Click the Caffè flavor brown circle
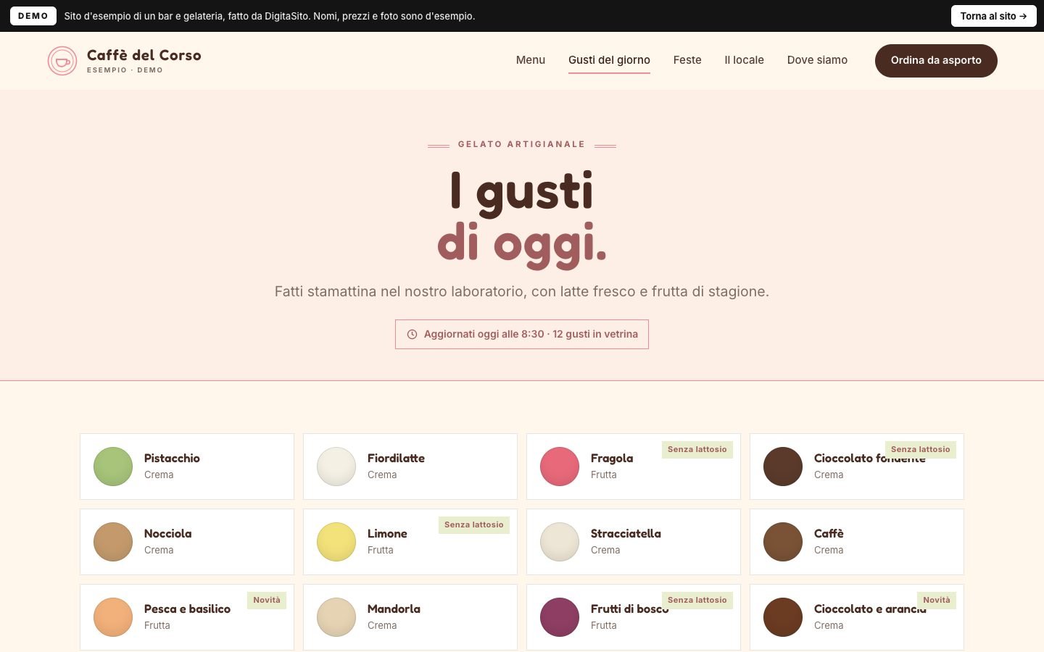 (783, 542)
